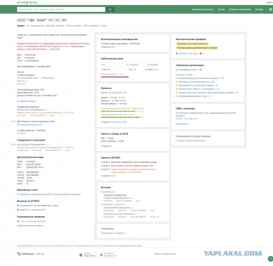The image size is (273, 266).
Task: Open the 100% founder name link
Action: pos(31,145)
